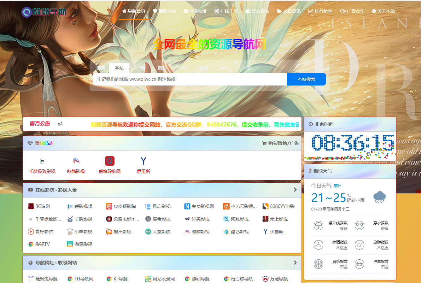Open the pinned 千梦极致影视 site icon
The height and width of the screenshot is (283, 421).
pyautogui.click(x=42, y=161)
